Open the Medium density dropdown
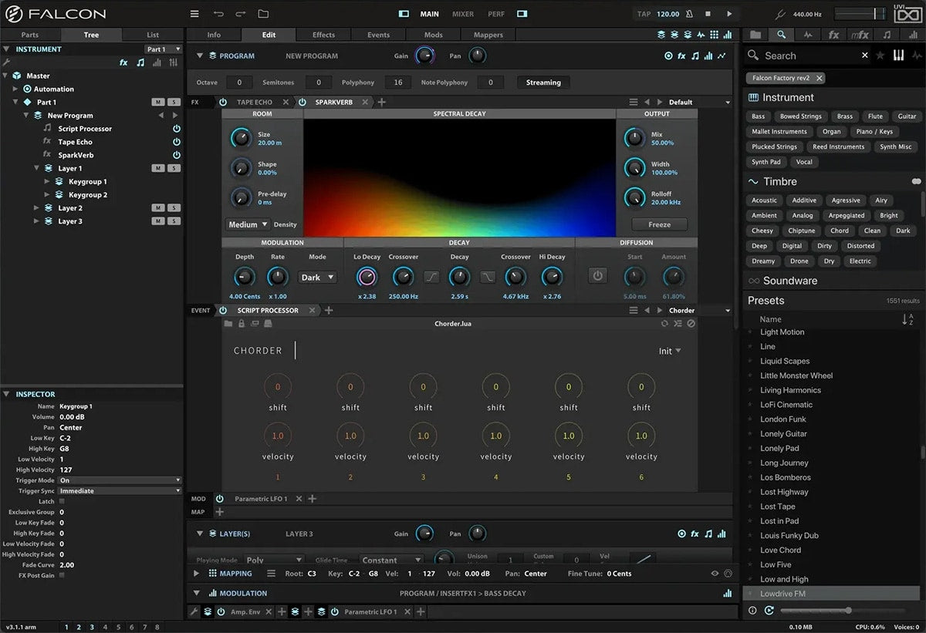 (247, 224)
